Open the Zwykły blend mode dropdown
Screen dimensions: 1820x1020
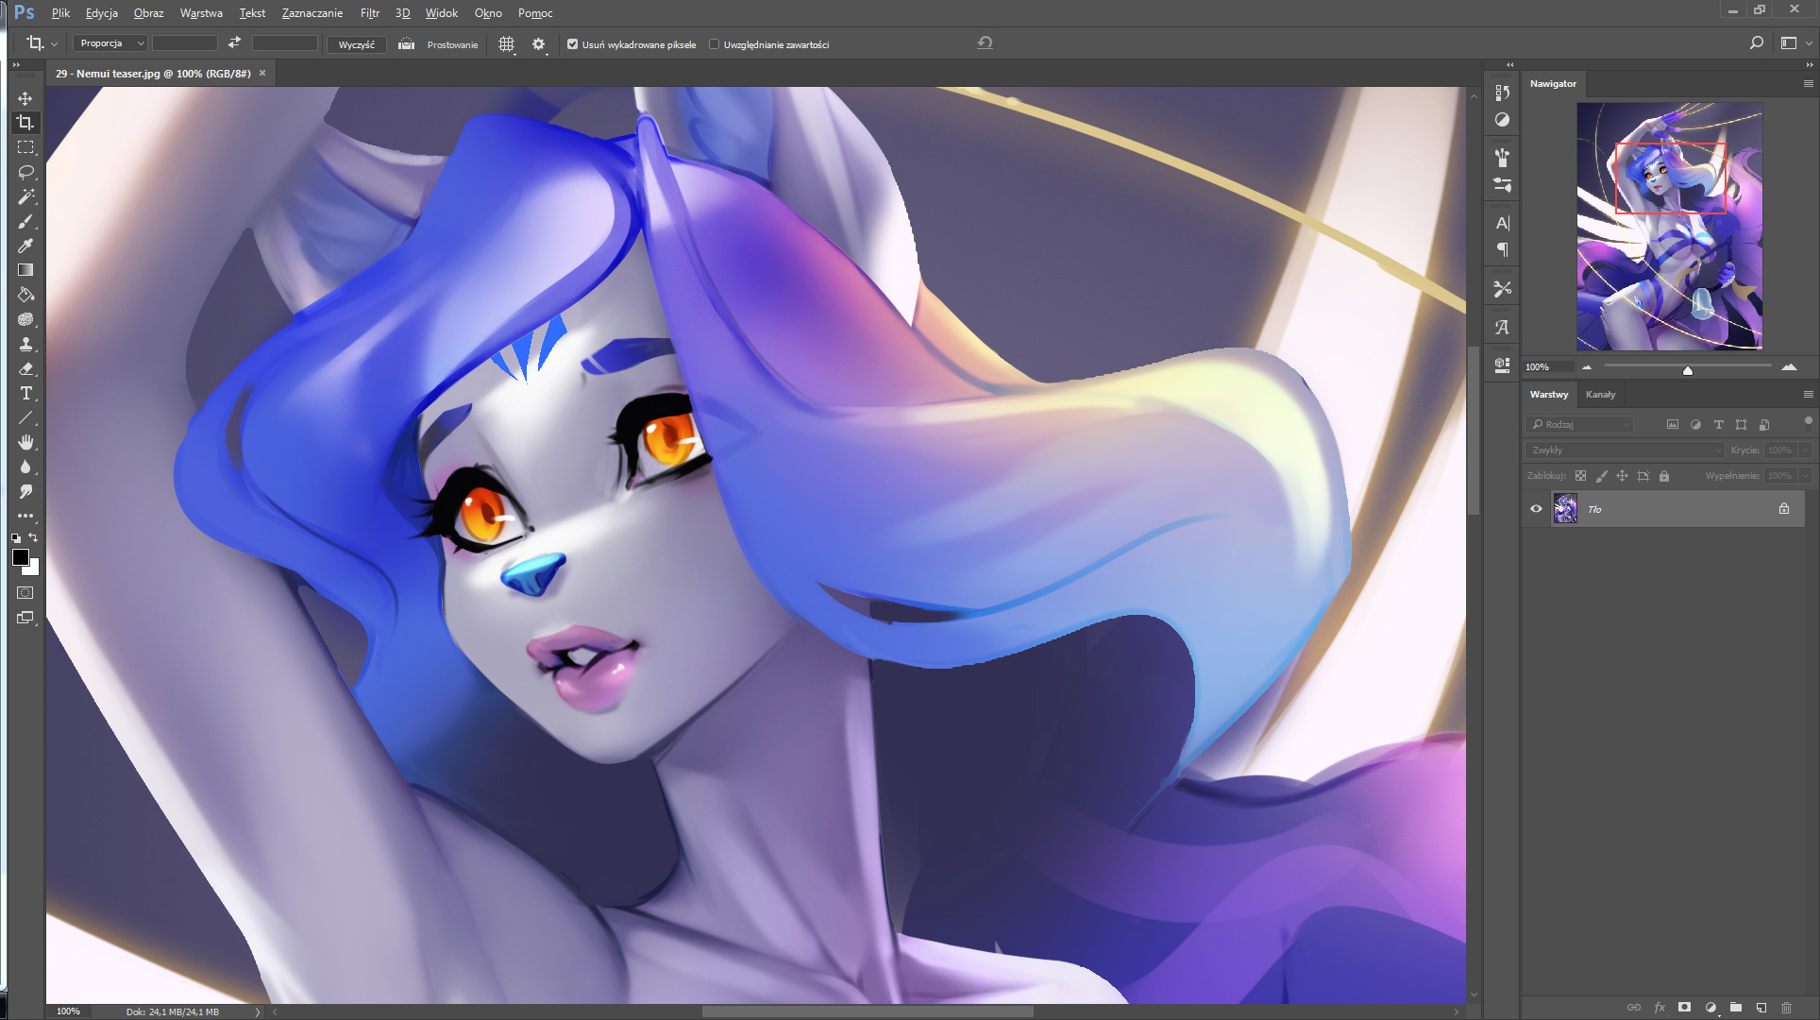pyautogui.click(x=1626, y=450)
